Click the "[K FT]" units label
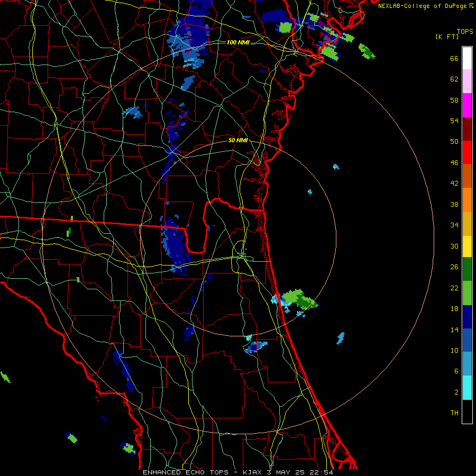The image size is (476, 476). [447, 37]
